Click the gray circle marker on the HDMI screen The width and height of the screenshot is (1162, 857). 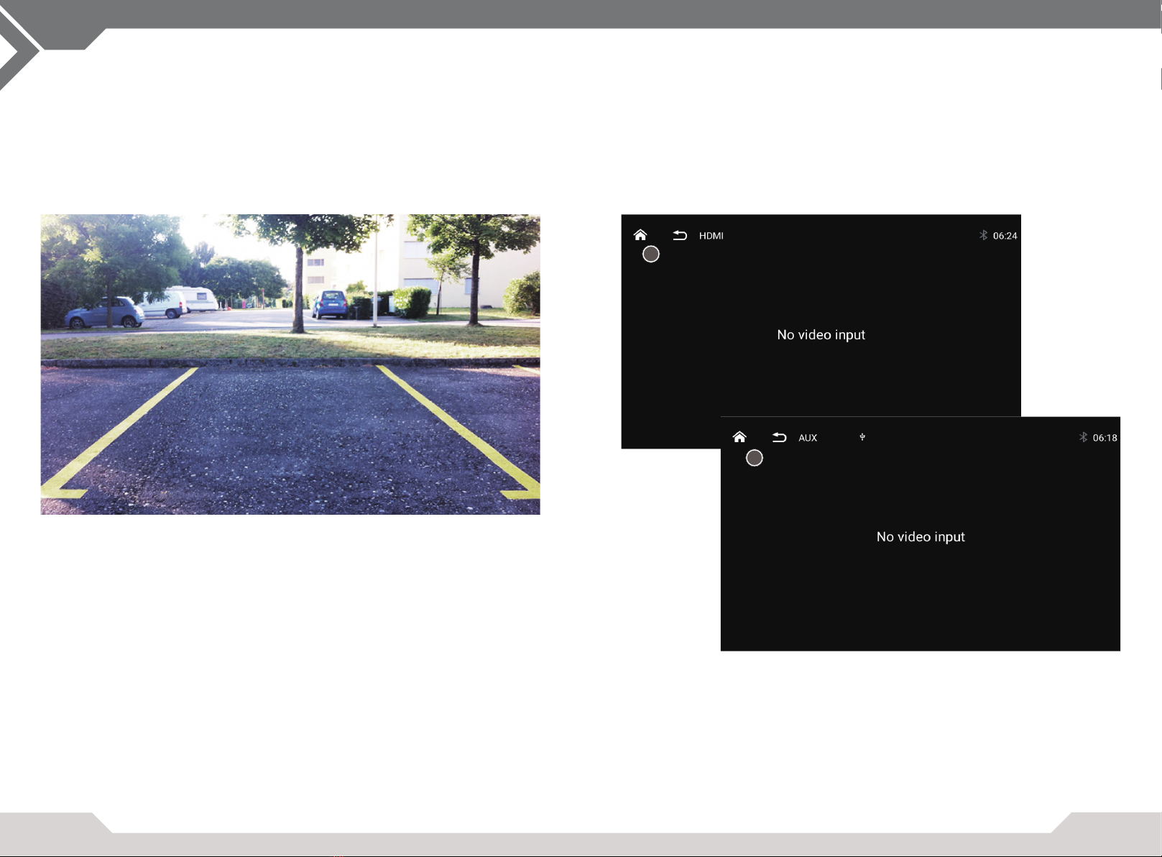651,255
